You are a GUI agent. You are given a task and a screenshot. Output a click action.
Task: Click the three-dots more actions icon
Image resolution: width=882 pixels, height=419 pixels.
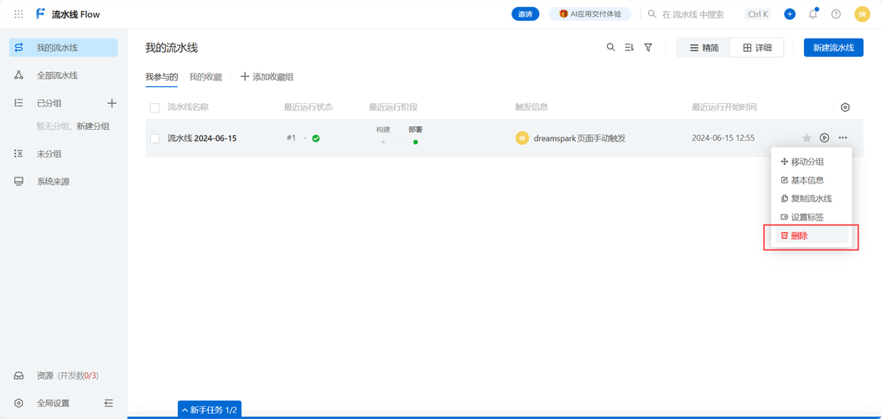point(843,137)
